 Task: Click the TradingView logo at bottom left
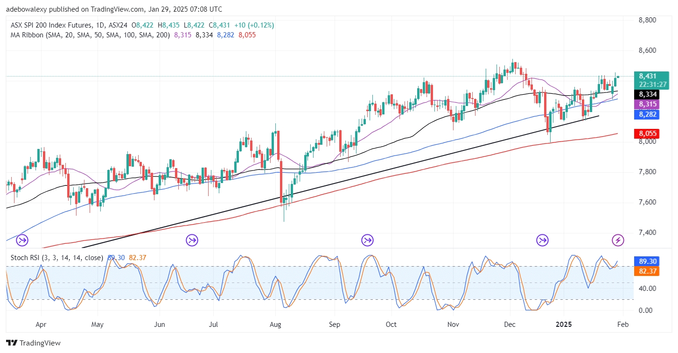pos(33,343)
